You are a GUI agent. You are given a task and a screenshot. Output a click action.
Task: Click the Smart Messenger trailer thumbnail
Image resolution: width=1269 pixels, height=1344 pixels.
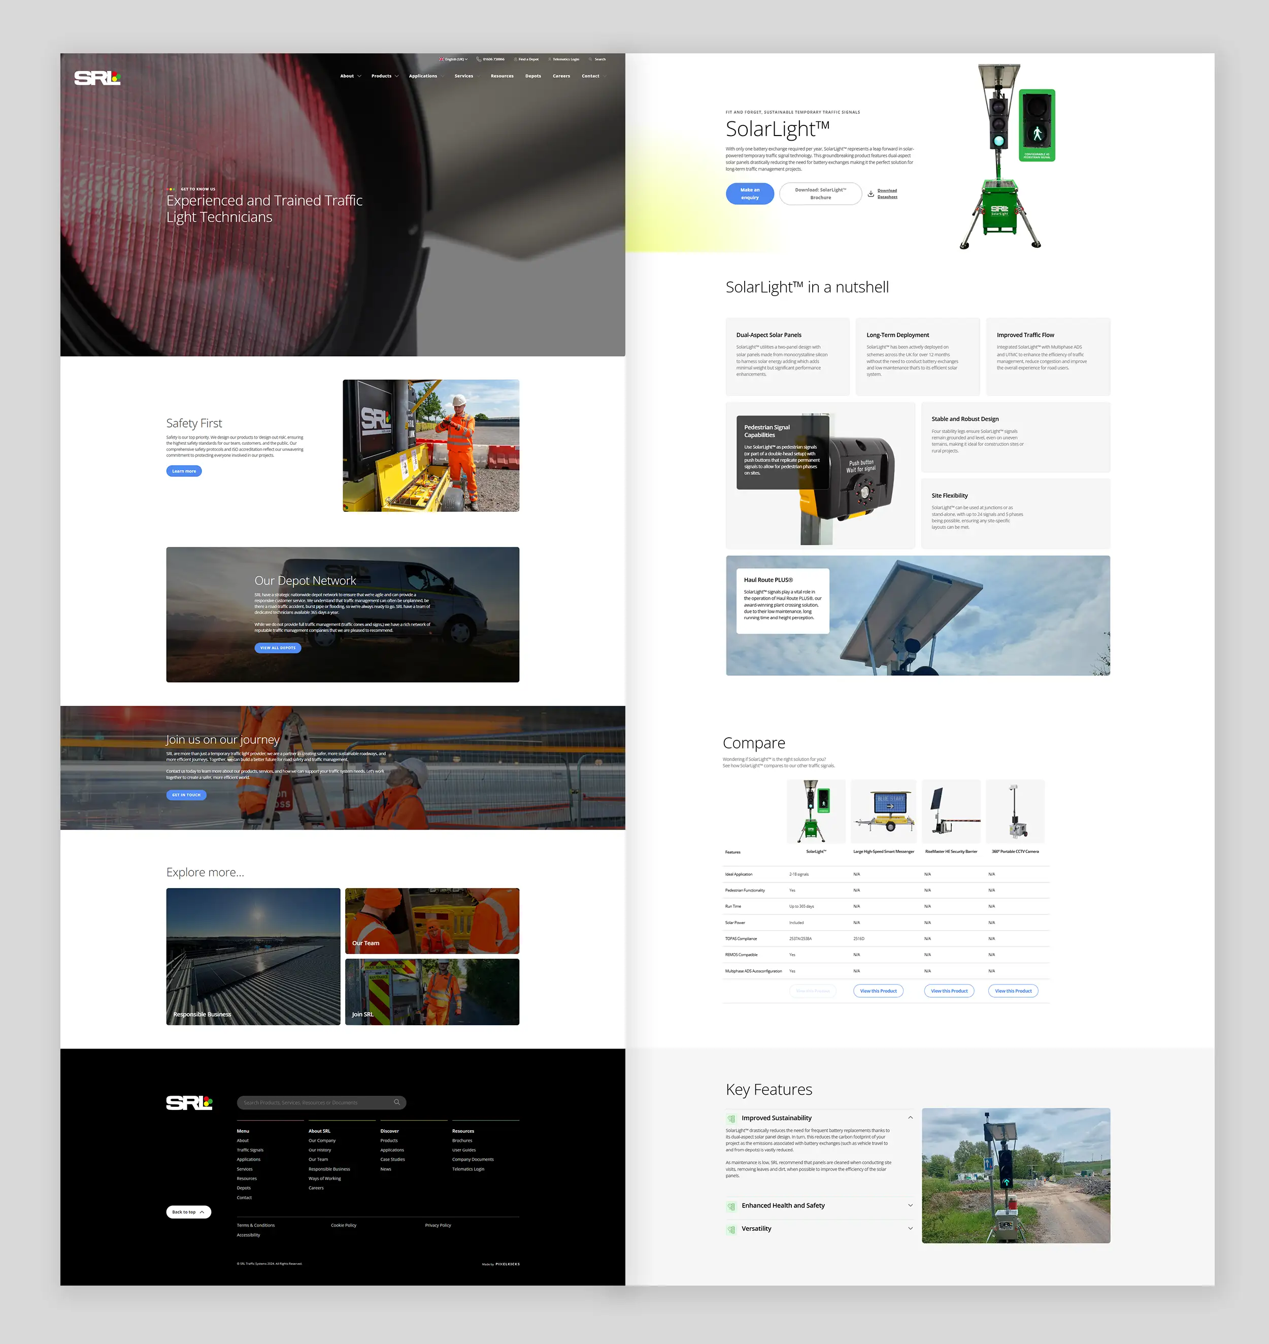(883, 811)
